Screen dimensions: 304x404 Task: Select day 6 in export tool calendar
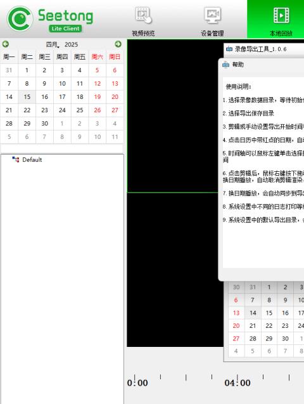coord(236,300)
